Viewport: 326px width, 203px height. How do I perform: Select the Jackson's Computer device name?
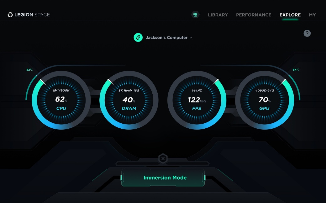tap(166, 37)
